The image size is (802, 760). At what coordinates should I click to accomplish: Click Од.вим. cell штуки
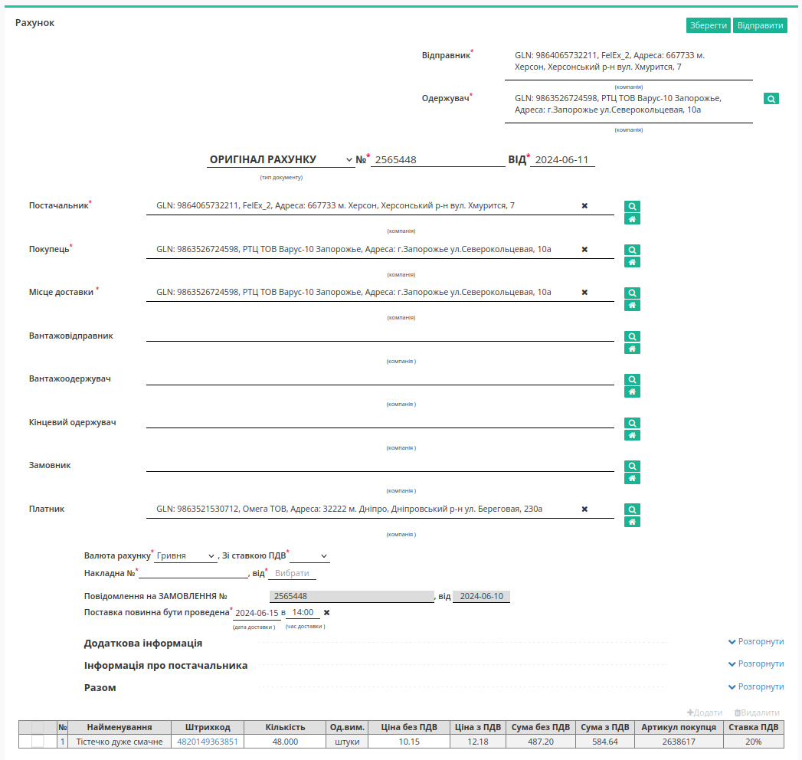pyautogui.click(x=347, y=741)
